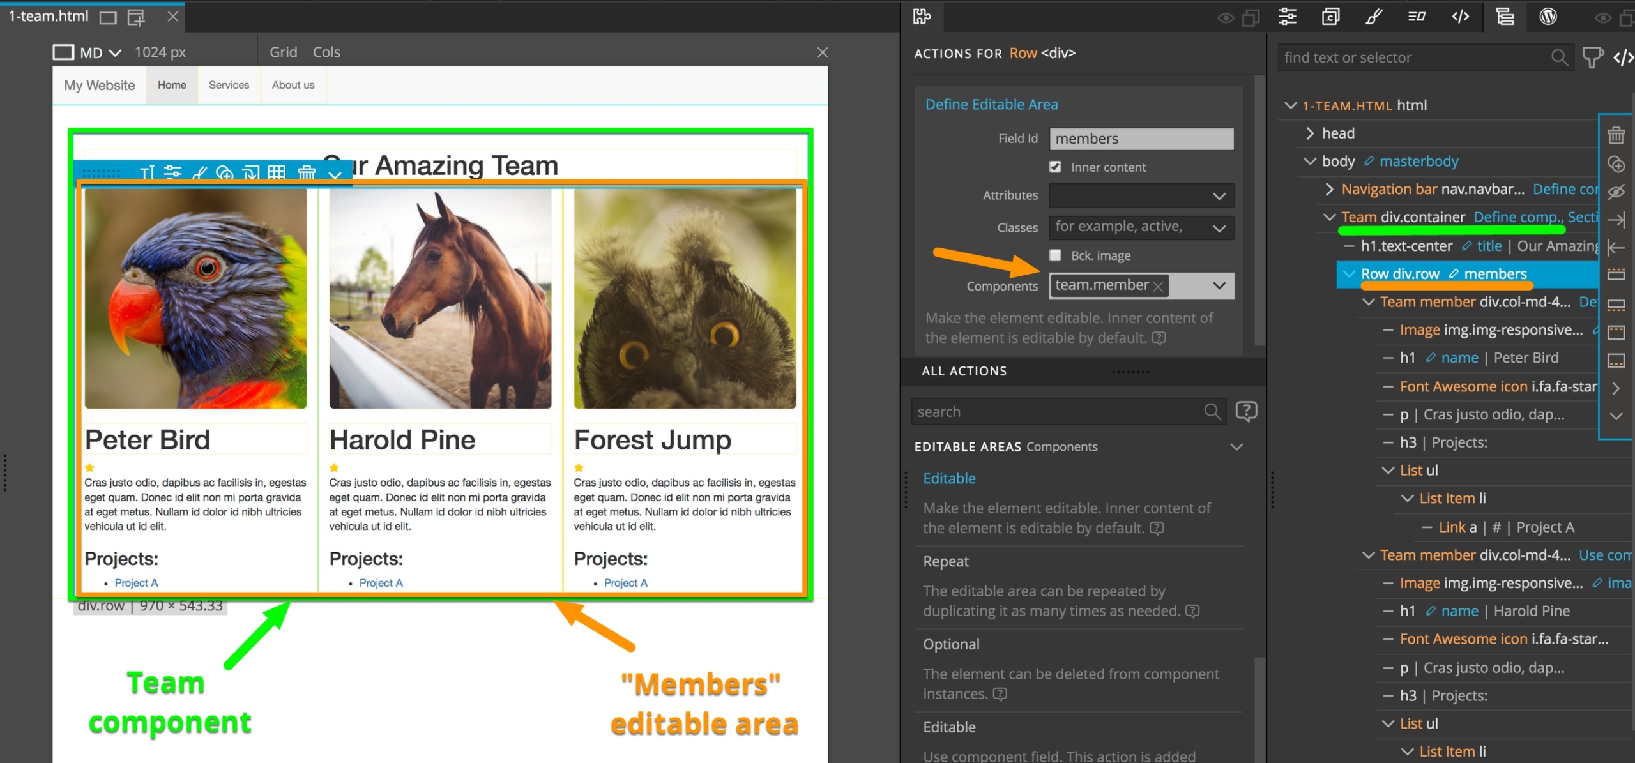Click the Optional action

[951, 644]
